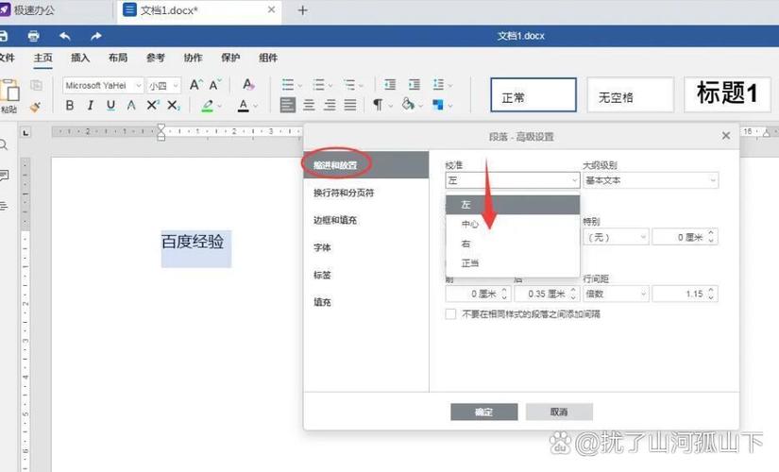Apply green highlight color pen
The image size is (779, 472).
pos(207,106)
